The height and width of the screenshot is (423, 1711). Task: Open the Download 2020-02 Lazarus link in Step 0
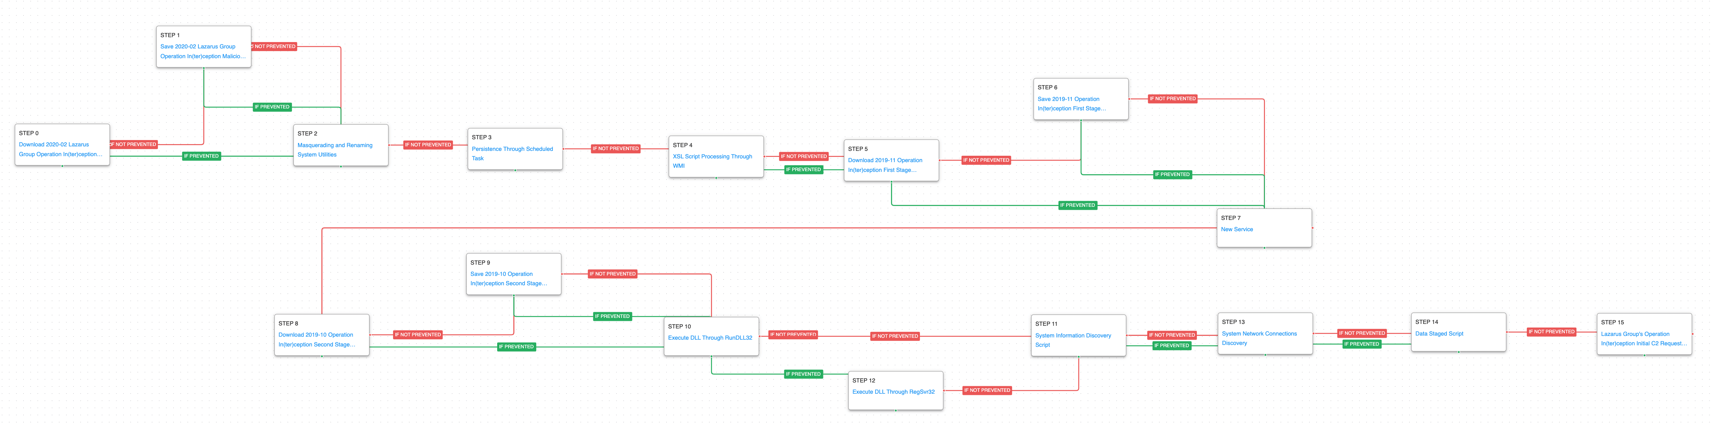pos(54,145)
